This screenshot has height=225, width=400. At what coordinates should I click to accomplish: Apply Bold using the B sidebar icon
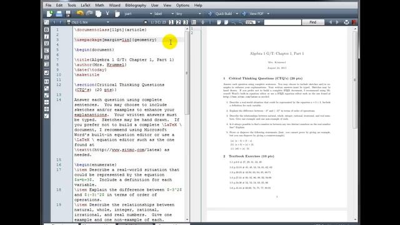tap(46, 30)
